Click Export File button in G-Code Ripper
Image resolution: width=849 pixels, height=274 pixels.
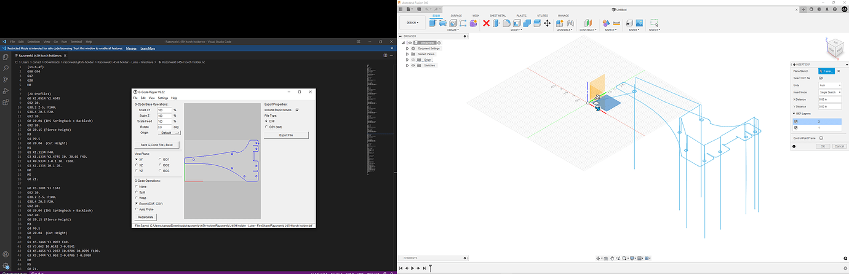click(286, 135)
